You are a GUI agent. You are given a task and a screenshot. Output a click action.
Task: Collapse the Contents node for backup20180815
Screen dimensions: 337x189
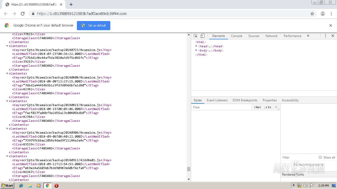coord(7,101)
